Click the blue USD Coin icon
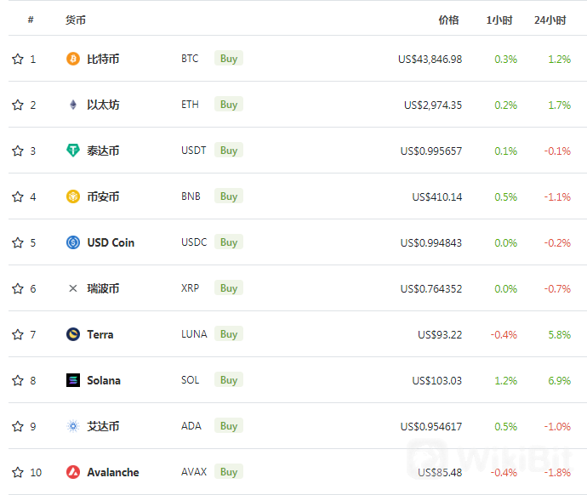This screenshot has width=587, height=495. point(73,242)
